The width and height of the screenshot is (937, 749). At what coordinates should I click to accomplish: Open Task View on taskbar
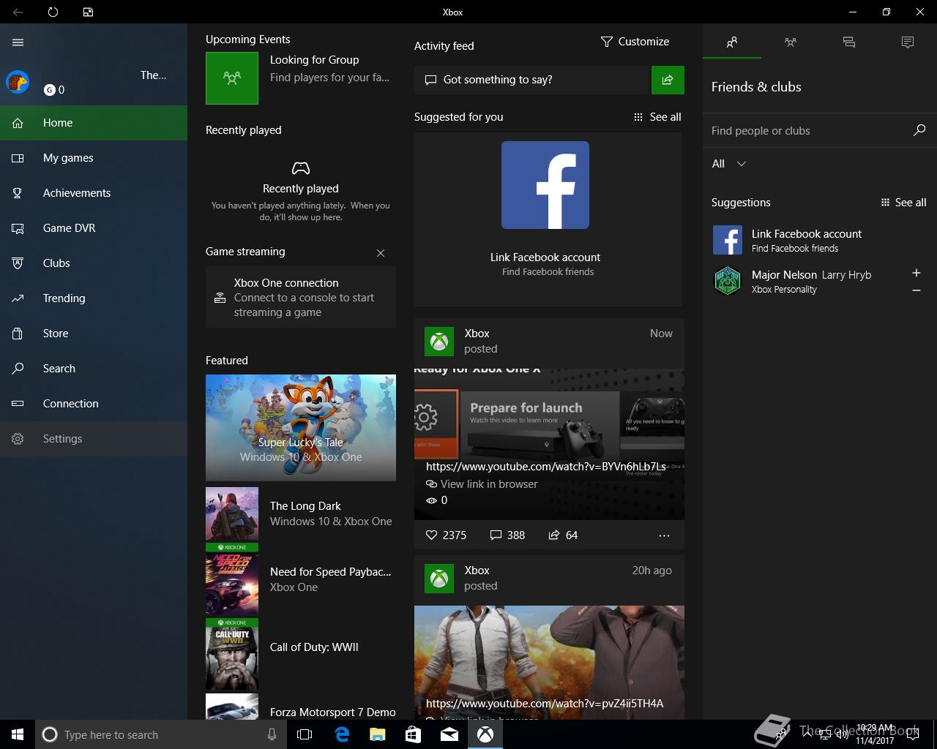[305, 734]
